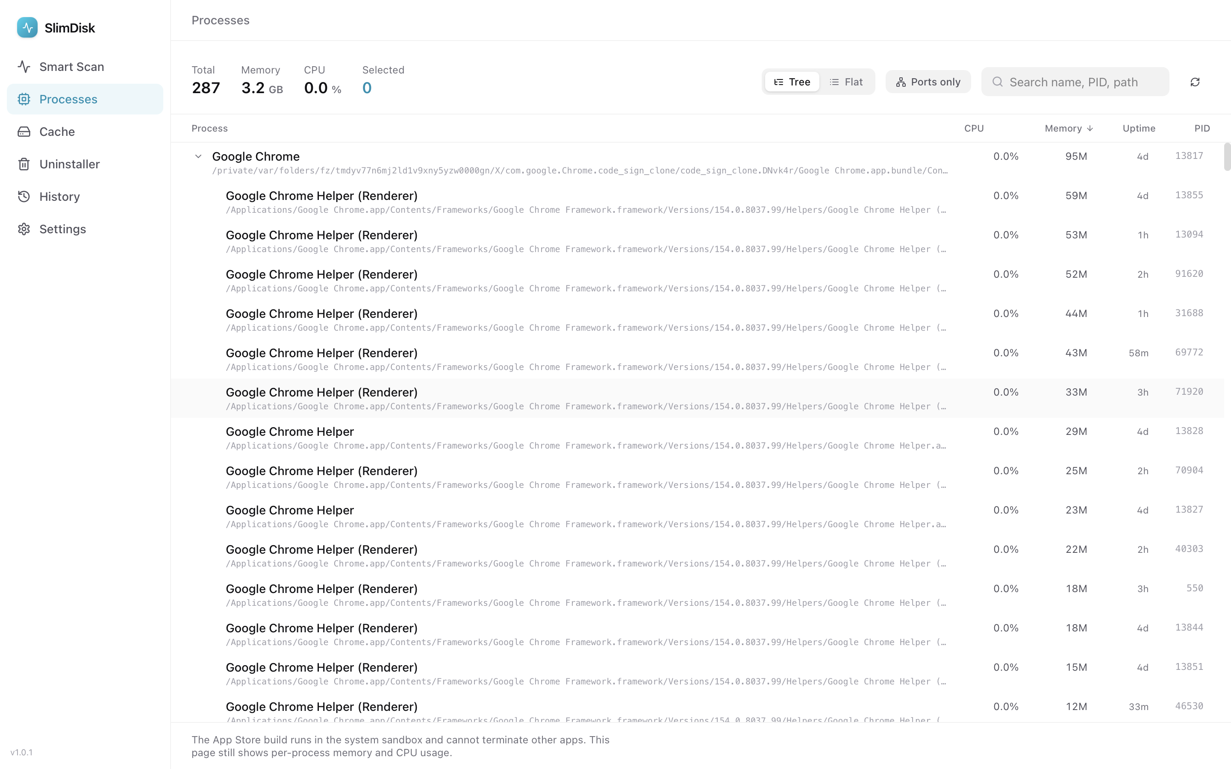1231x769 pixels.
Task: Toggle the Ports only filter
Action: 928,82
